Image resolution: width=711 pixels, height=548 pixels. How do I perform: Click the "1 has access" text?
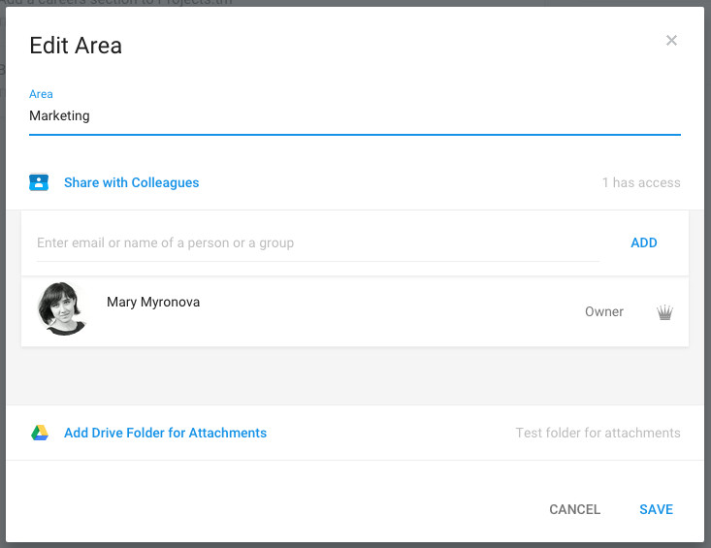click(x=640, y=182)
